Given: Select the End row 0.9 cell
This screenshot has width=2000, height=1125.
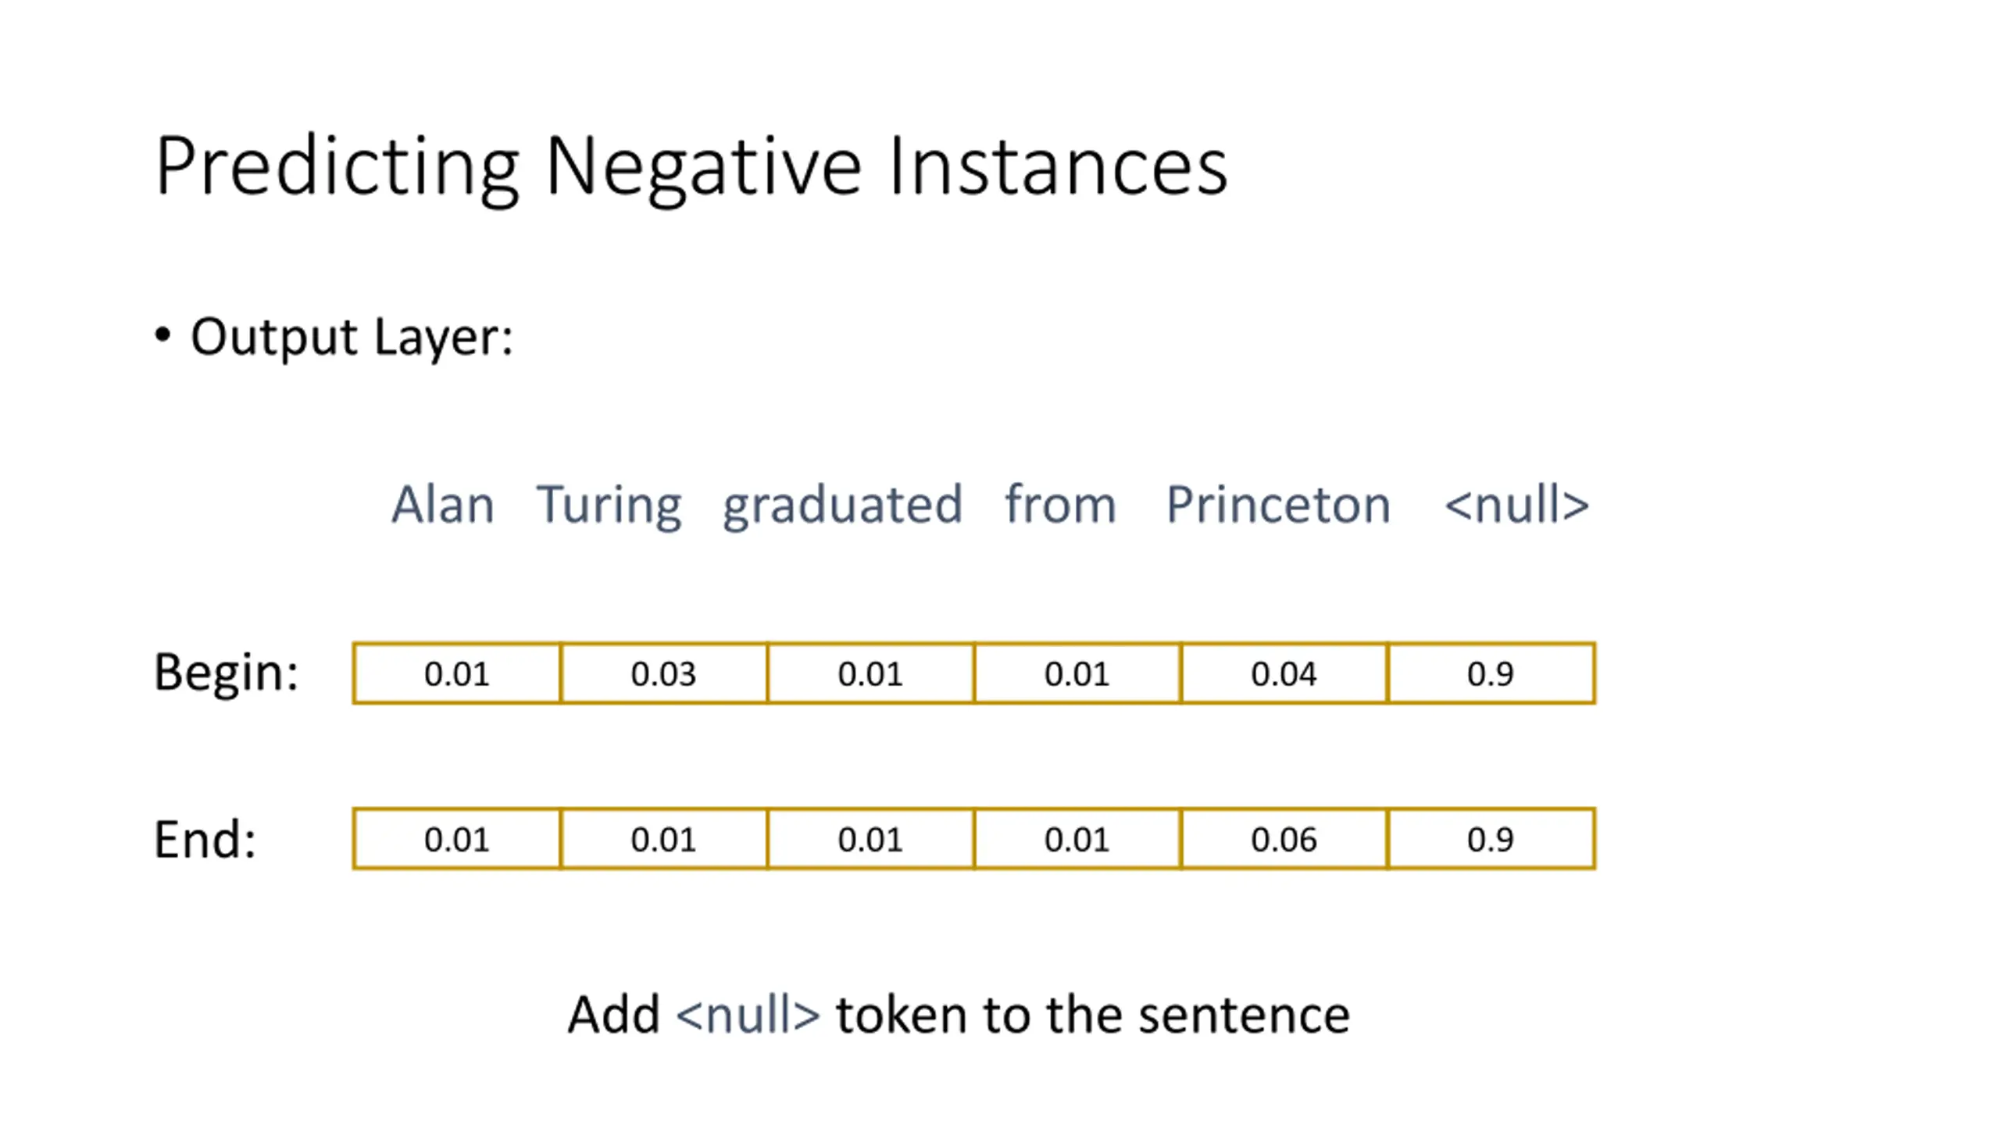Looking at the screenshot, I should [1491, 839].
